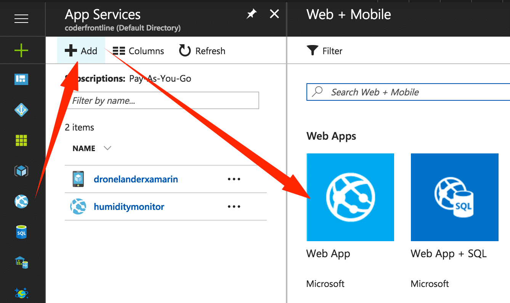Open All resources green grid icon
This screenshot has width=510, height=303.
point(21,140)
